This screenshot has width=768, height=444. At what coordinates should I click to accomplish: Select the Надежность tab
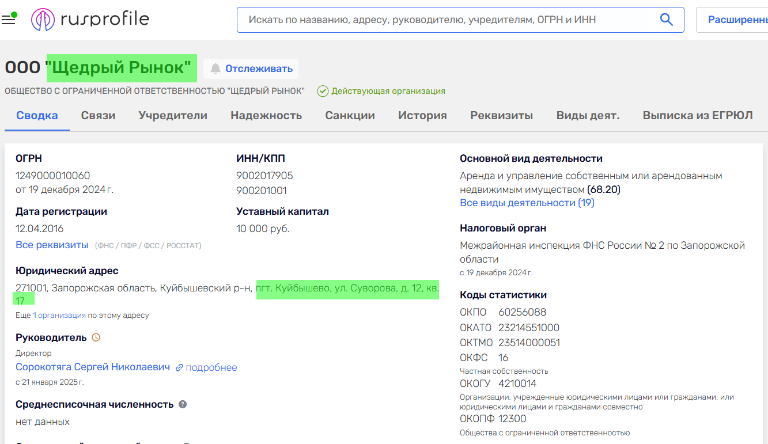click(266, 115)
